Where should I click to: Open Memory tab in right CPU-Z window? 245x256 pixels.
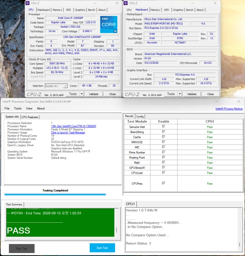point(155,10)
